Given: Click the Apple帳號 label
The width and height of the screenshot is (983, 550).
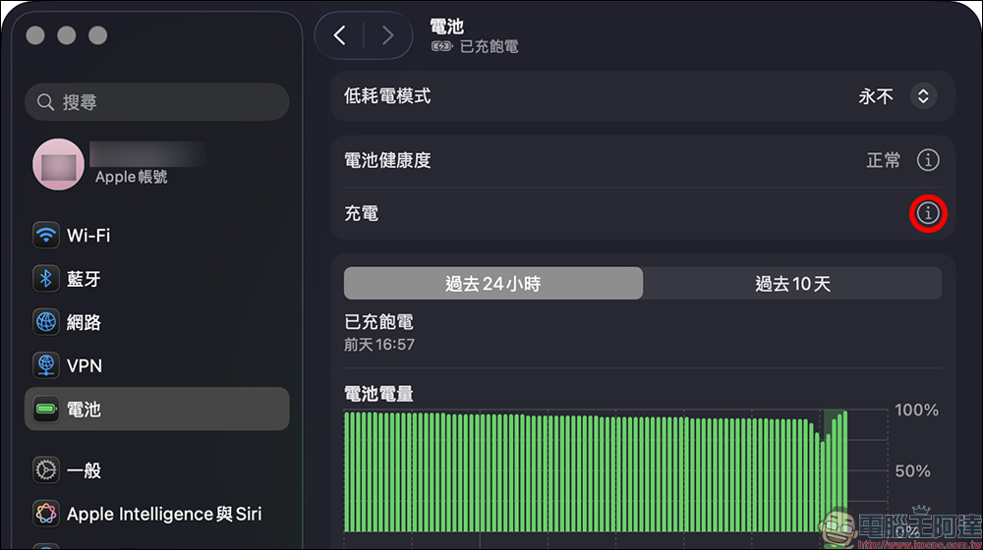Looking at the screenshot, I should pyautogui.click(x=131, y=178).
